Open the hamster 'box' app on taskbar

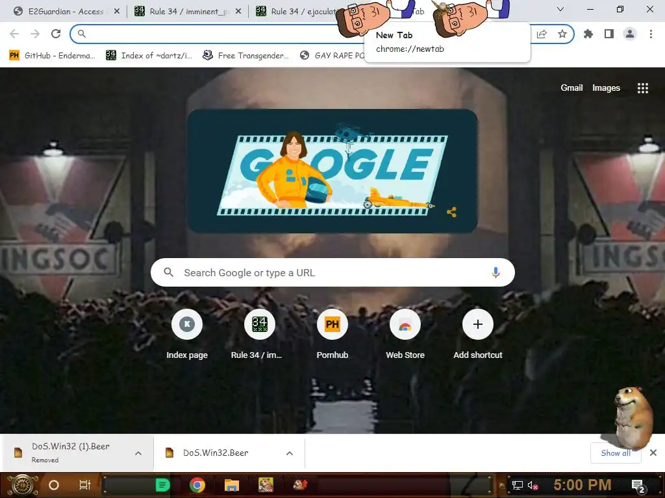coord(266,485)
